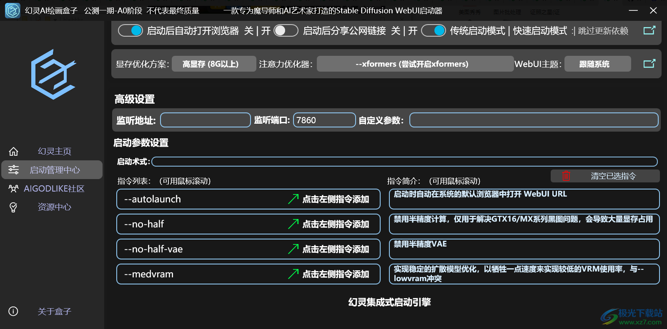Select the --medvram command text
The image size is (667, 329).
tap(149, 274)
